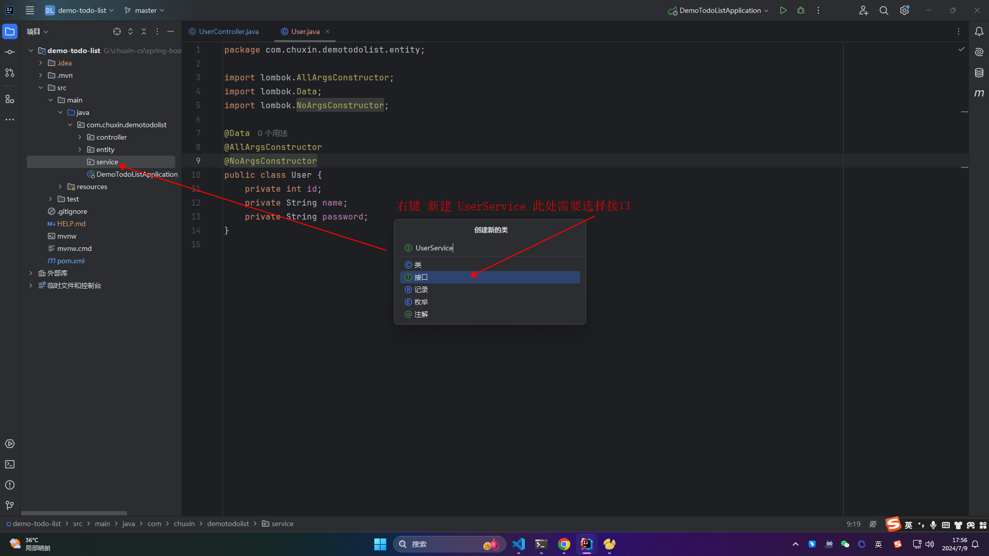The image size is (989, 556).
Task: Switch to UserController.java tab
Action: point(224,31)
